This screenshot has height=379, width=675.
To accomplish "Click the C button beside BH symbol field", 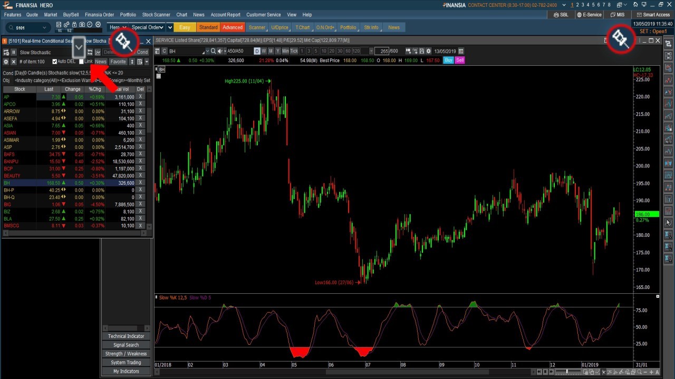I will click(164, 51).
